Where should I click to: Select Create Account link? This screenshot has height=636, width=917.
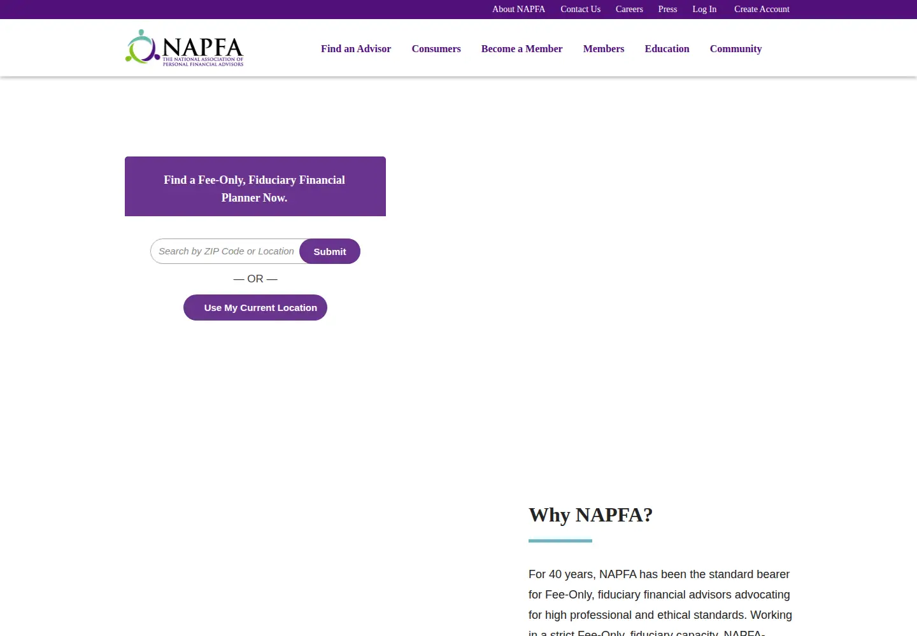pos(762,9)
